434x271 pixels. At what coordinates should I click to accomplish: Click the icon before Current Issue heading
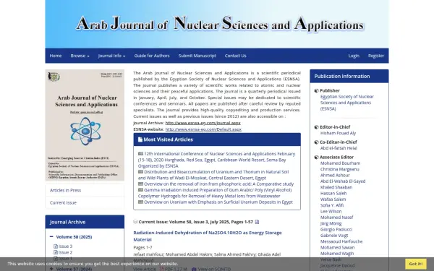point(135,222)
